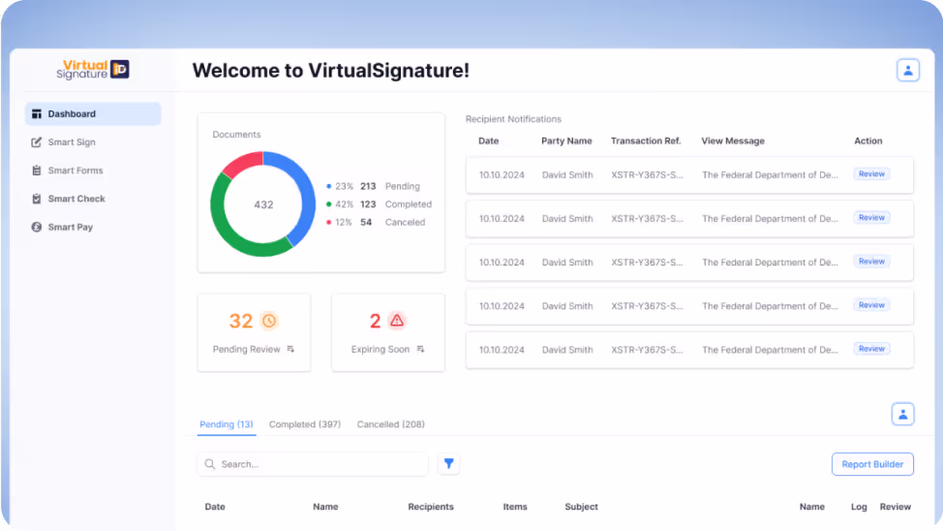Image resolution: width=943 pixels, height=531 pixels.
Task: Click the Documents card title
Action: [x=236, y=135]
